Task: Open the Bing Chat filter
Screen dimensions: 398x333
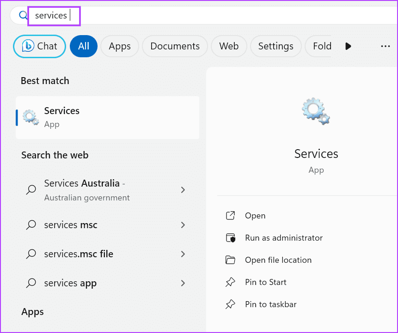Action: (x=40, y=46)
